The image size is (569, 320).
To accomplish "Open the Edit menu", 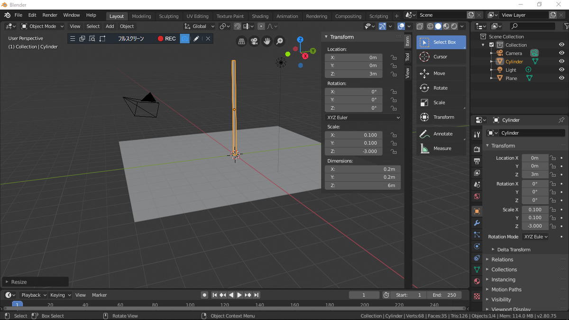I will tap(32, 15).
